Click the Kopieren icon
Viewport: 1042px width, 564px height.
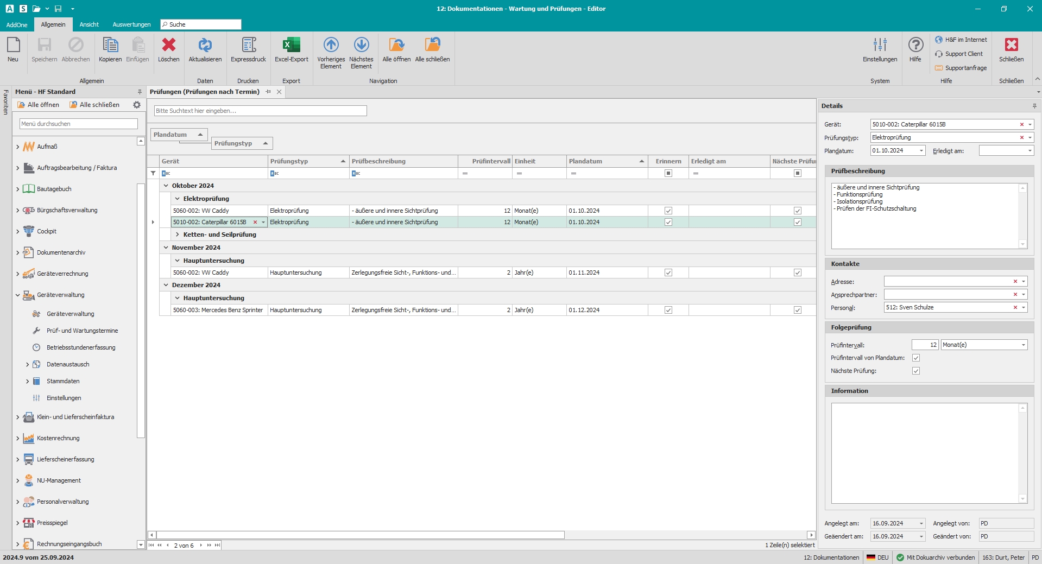point(110,46)
